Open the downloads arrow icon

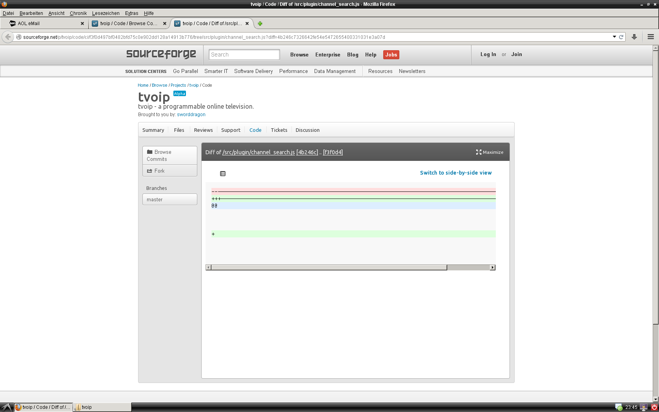[x=634, y=37]
